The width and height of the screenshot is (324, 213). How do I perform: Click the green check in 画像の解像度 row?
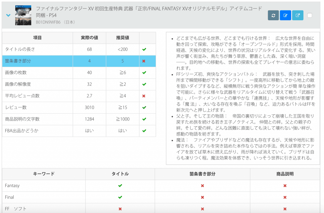coord(144,84)
